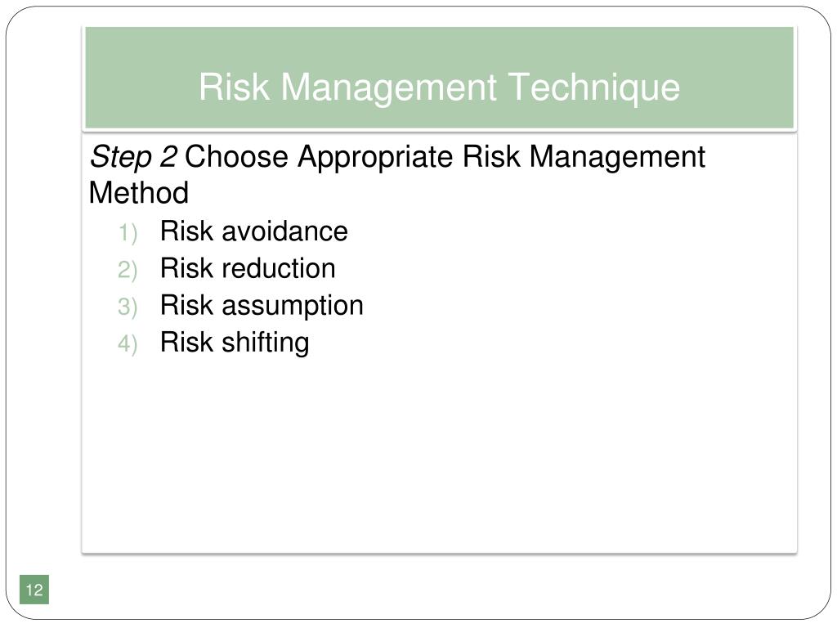Click list number 1) marker
Screen dimensions: 837x628
128,233
